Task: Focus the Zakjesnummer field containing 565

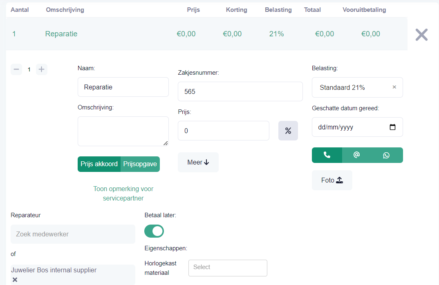Action: click(x=240, y=91)
